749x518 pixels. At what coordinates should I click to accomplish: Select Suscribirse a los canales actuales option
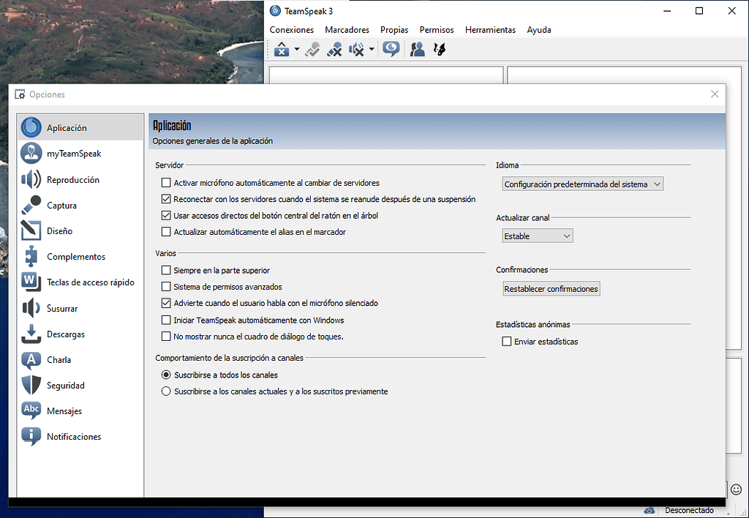tap(166, 391)
